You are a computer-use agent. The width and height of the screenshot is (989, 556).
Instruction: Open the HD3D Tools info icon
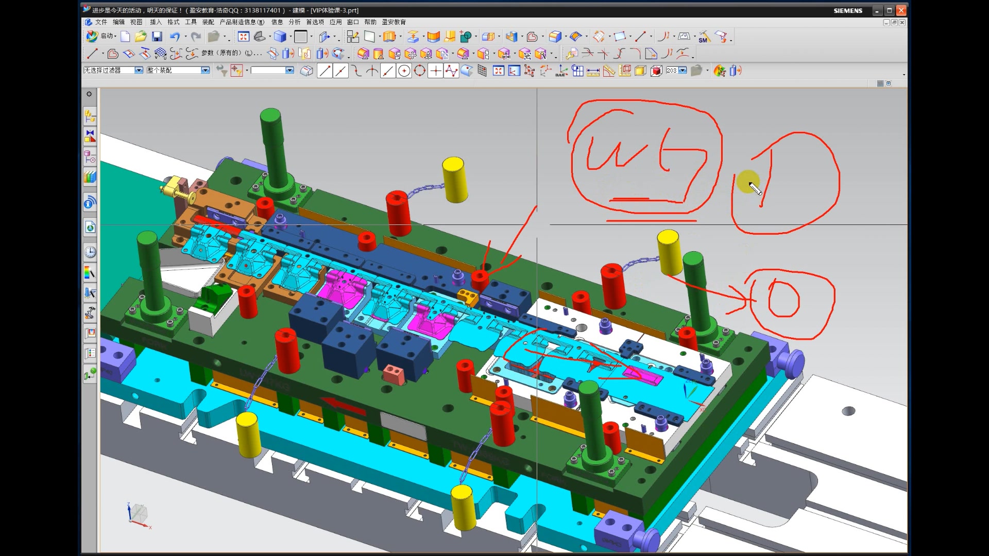click(x=90, y=202)
